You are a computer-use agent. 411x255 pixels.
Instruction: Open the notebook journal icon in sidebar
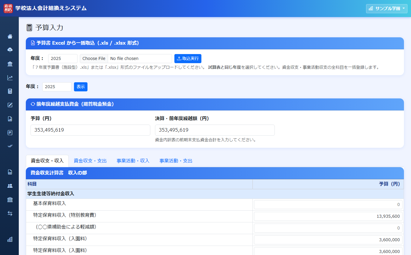click(10, 132)
